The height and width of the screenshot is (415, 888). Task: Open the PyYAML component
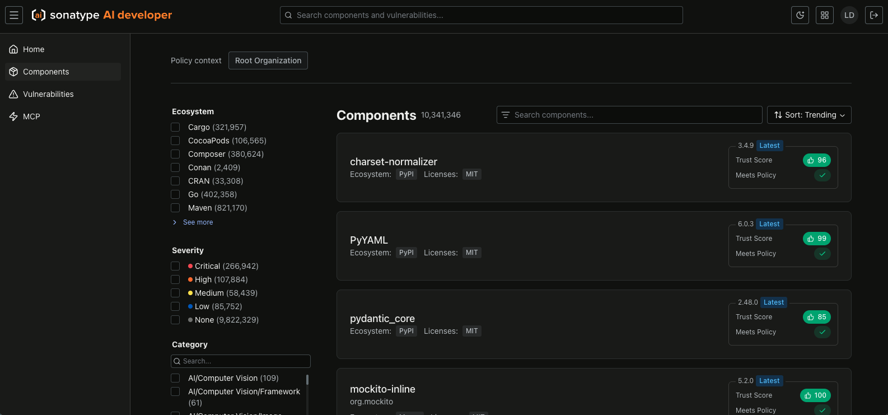click(369, 240)
